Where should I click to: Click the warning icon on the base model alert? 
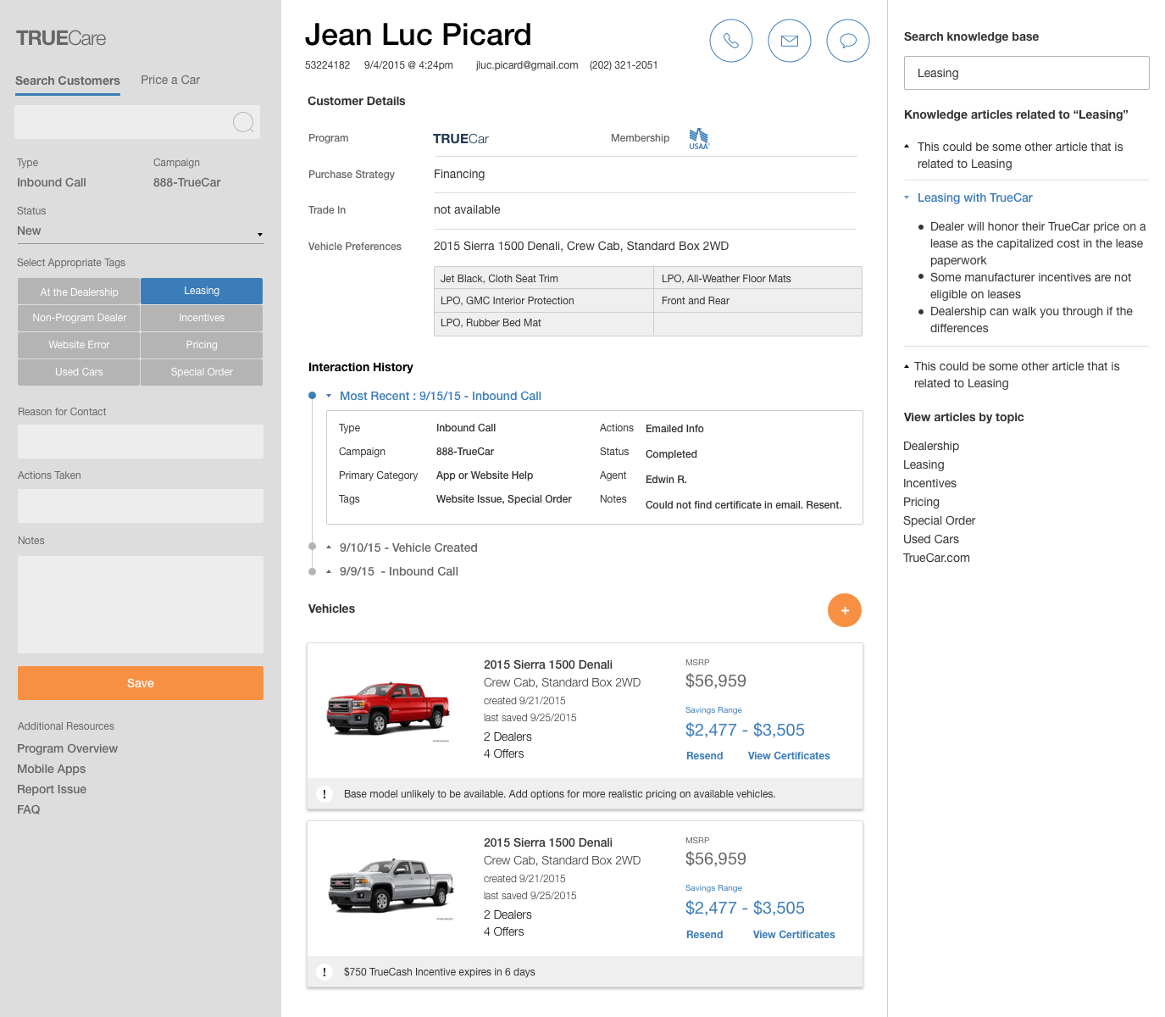coord(325,794)
